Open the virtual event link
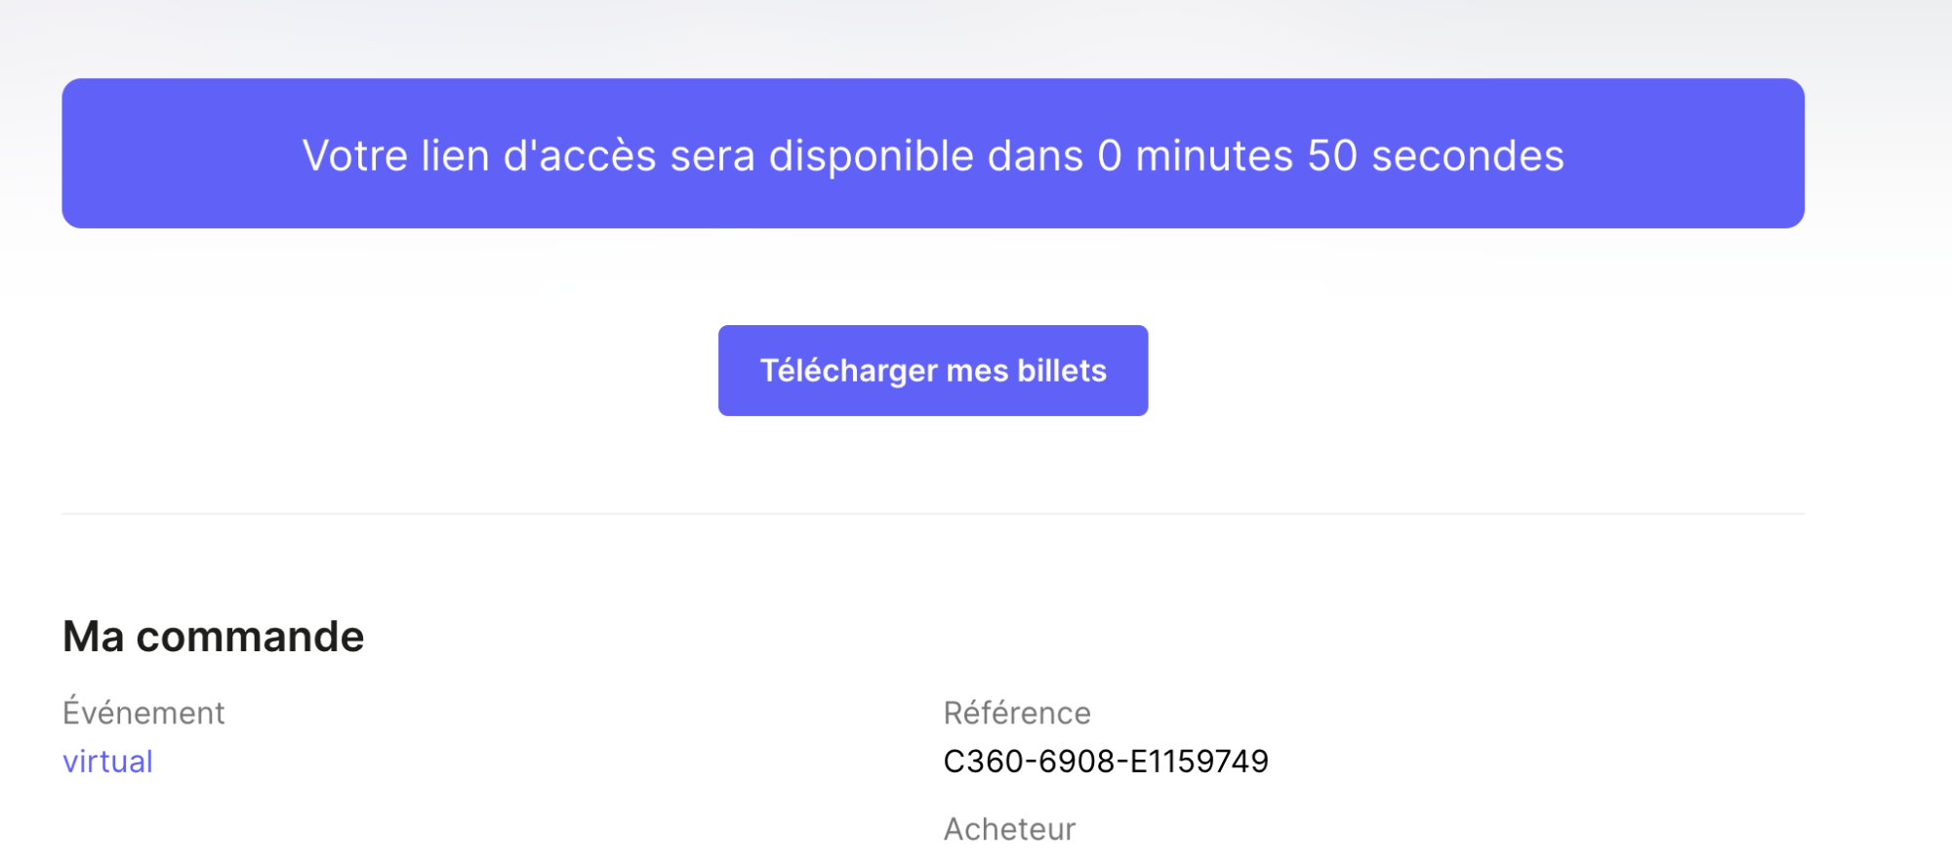The height and width of the screenshot is (867, 1952). (x=107, y=762)
